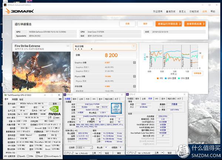
Task: Switch to 内存 tab in processor CPU-Z window
Action: click(x=88, y=99)
